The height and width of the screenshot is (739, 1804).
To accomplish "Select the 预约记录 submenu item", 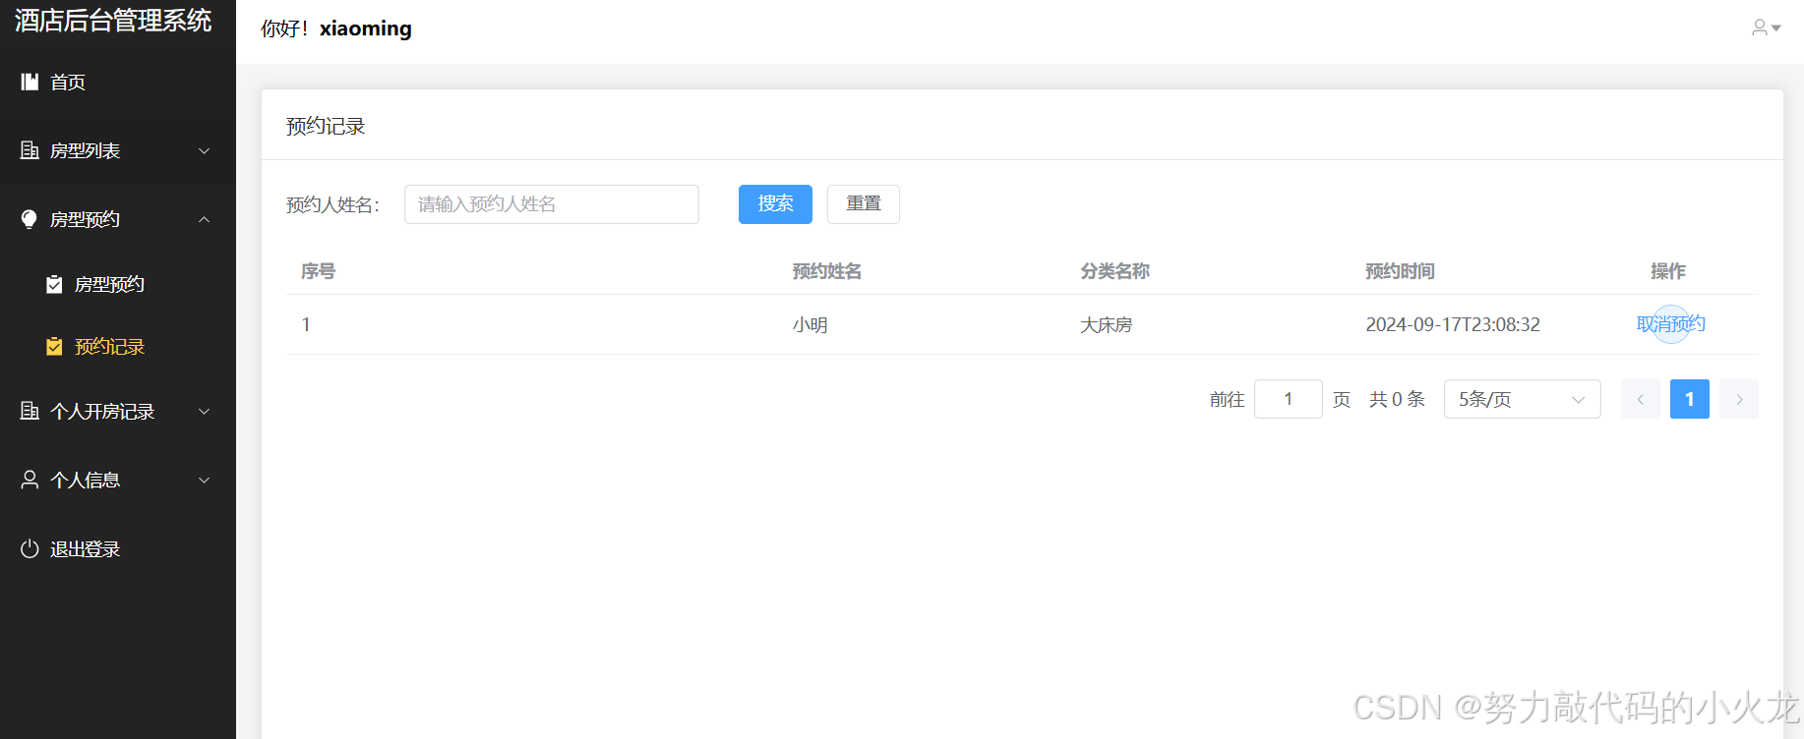I will 118,346.
